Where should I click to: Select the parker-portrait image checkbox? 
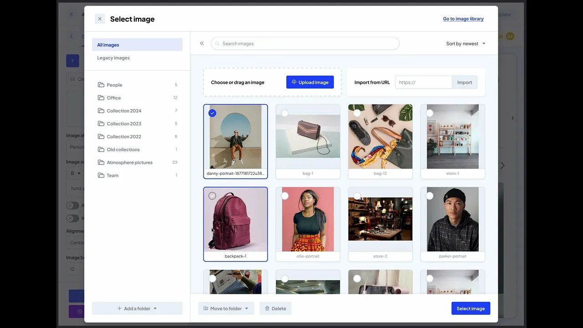430,196
